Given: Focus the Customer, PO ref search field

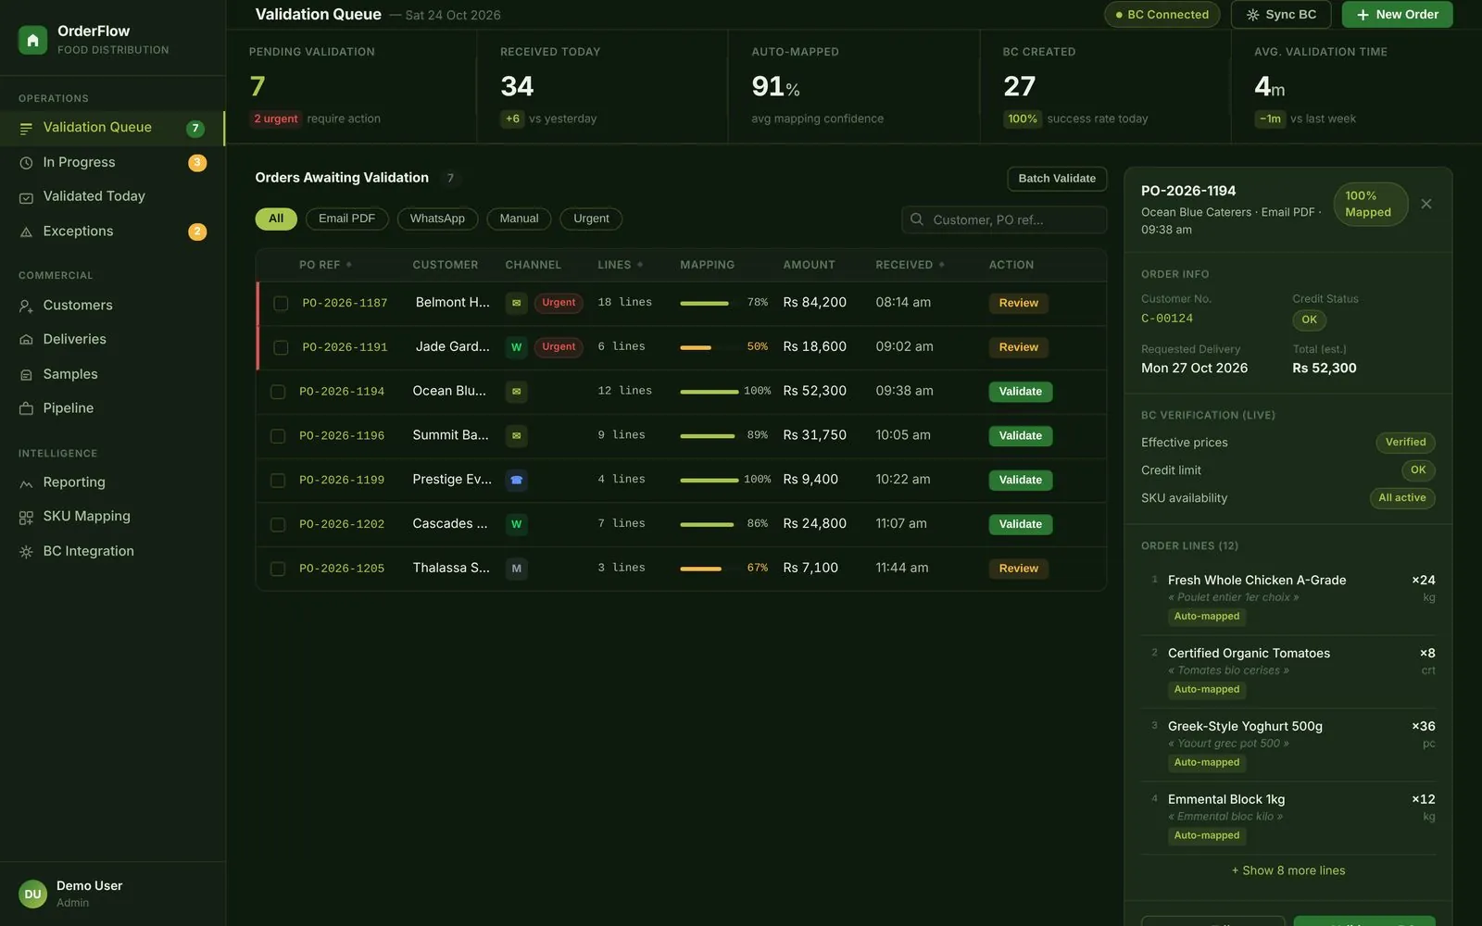Looking at the screenshot, I should [1004, 219].
